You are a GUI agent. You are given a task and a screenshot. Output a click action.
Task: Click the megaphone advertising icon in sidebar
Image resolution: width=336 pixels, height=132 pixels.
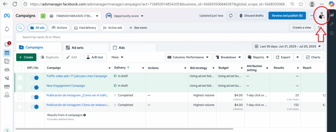point(7,78)
